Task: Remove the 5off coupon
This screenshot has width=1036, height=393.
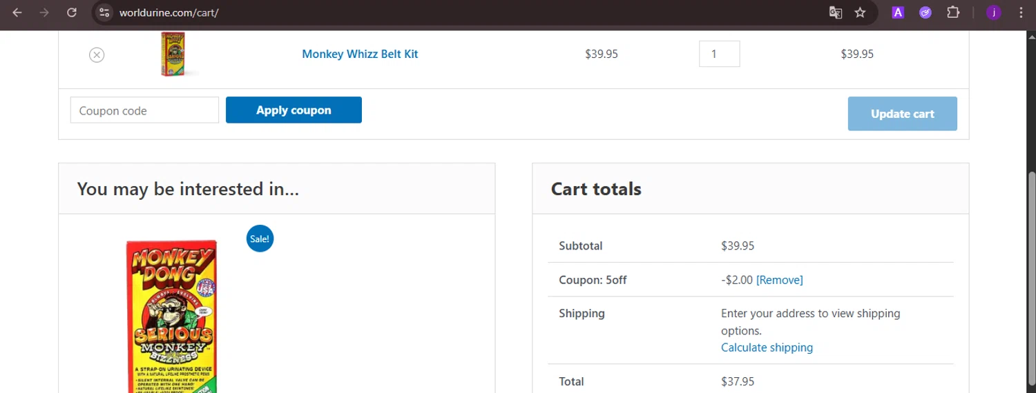Action: pos(779,280)
